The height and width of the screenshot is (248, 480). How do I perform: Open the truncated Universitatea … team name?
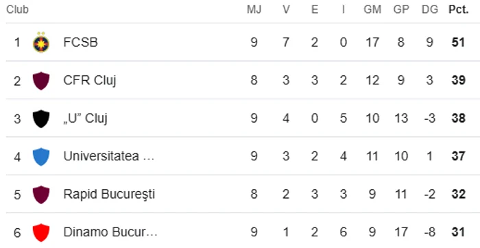pyautogui.click(x=108, y=156)
